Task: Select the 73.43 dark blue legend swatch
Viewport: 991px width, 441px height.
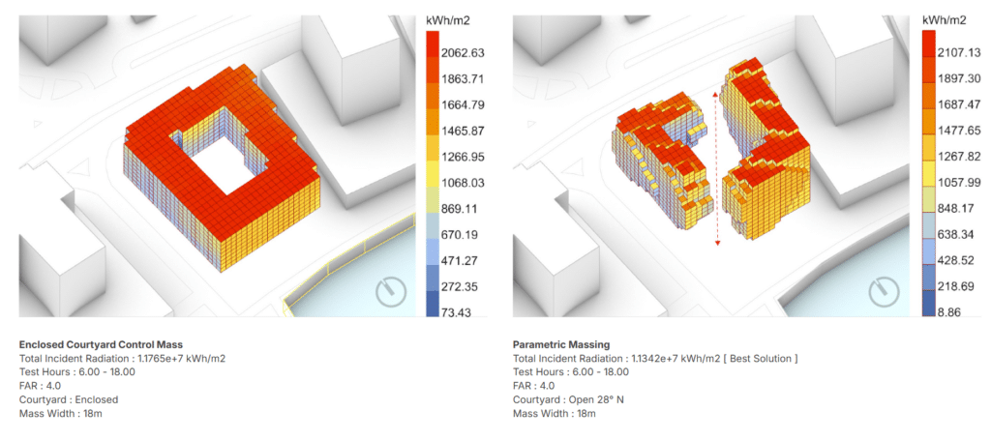Action: (435, 310)
